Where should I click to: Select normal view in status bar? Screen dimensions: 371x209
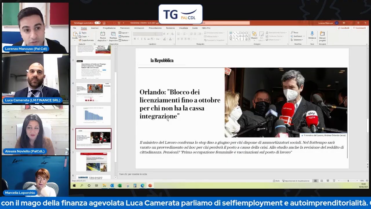[x=316, y=181]
